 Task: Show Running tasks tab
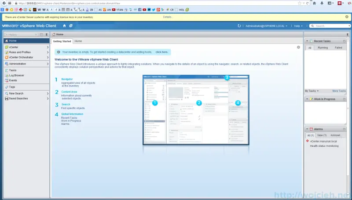(323, 48)
